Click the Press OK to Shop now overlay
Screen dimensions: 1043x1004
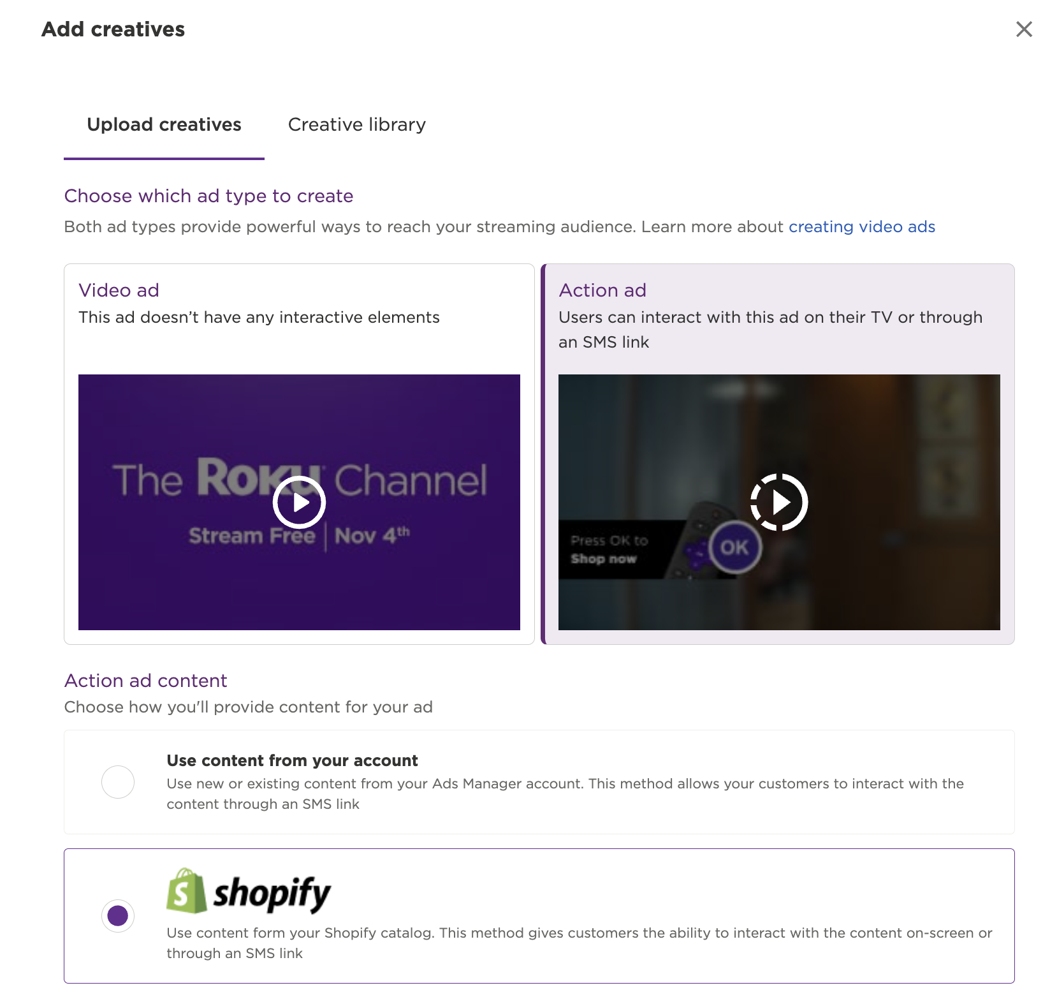(x=609, y=550)
